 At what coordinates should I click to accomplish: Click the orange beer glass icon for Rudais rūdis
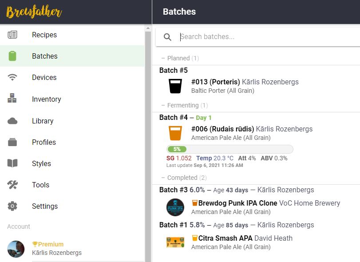pos(175,133)
